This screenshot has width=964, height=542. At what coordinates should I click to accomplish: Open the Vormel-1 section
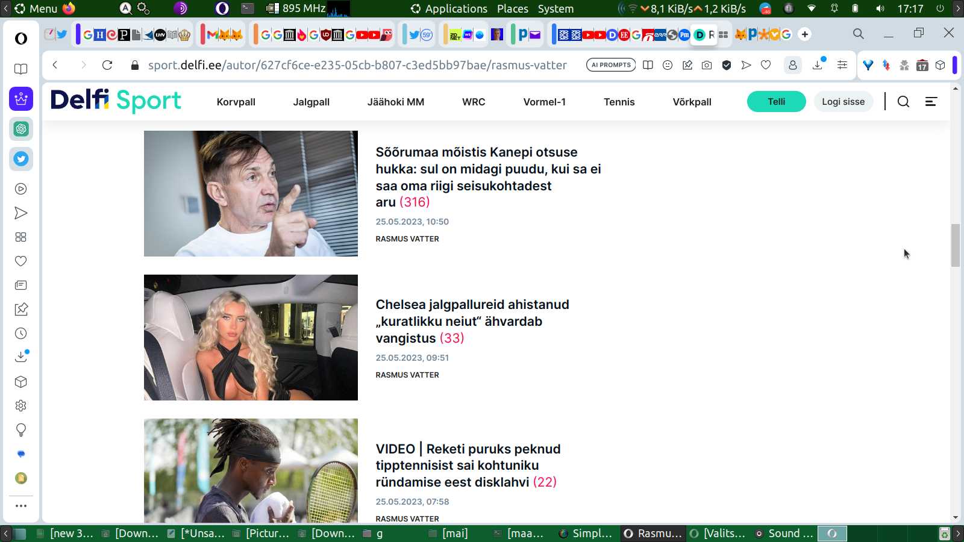coord(545,102)
